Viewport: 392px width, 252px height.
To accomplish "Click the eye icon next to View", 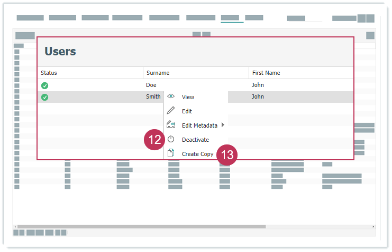I will tap(171, 97).
